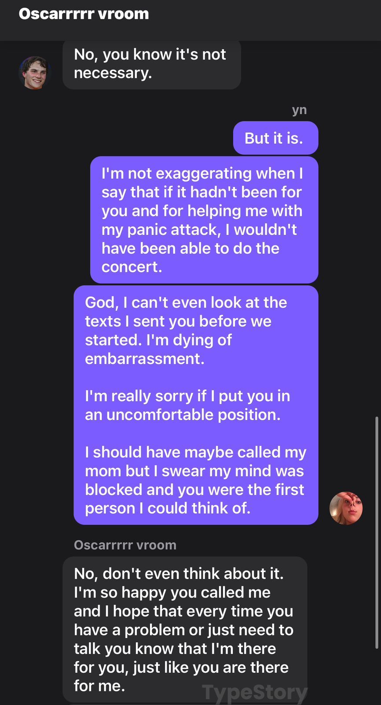The height and width of the screenshot is (705, 381).
Task: Tap Oscar's profile avatar photo
Action: click(35, 73)
